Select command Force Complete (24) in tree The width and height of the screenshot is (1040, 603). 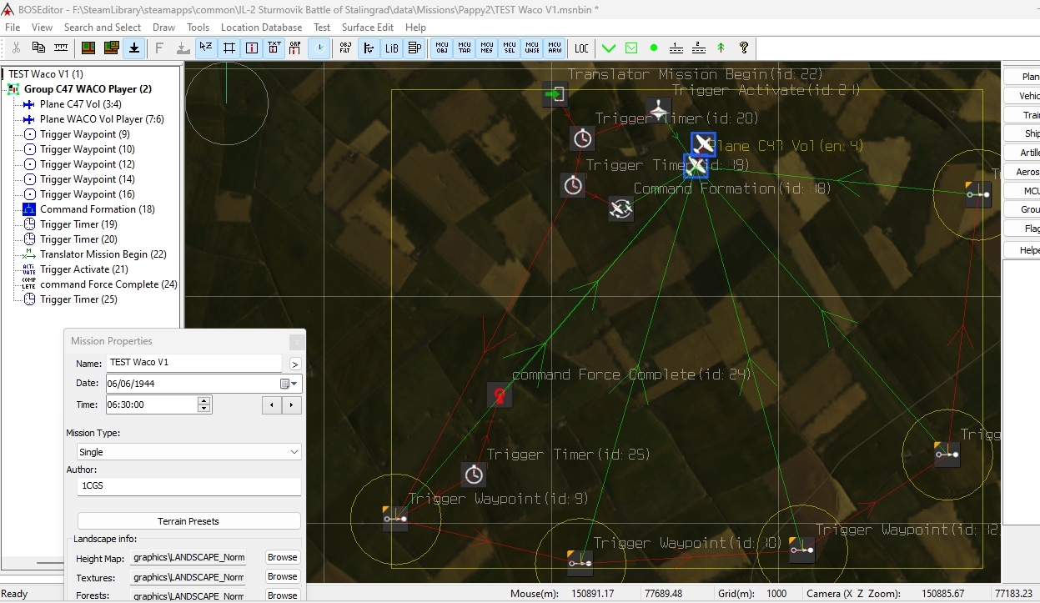coord(108,284)
